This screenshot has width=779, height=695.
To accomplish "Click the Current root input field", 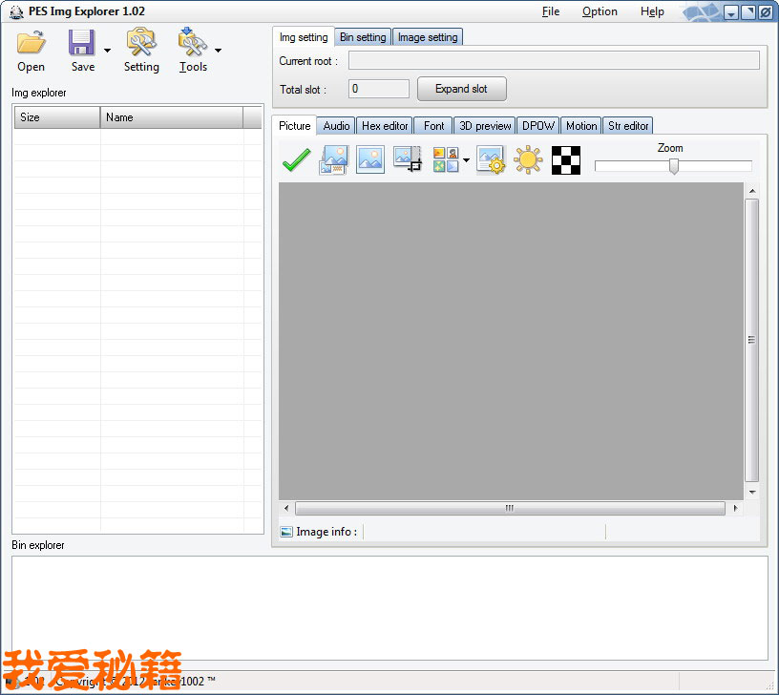I will (x=554, y=61).
